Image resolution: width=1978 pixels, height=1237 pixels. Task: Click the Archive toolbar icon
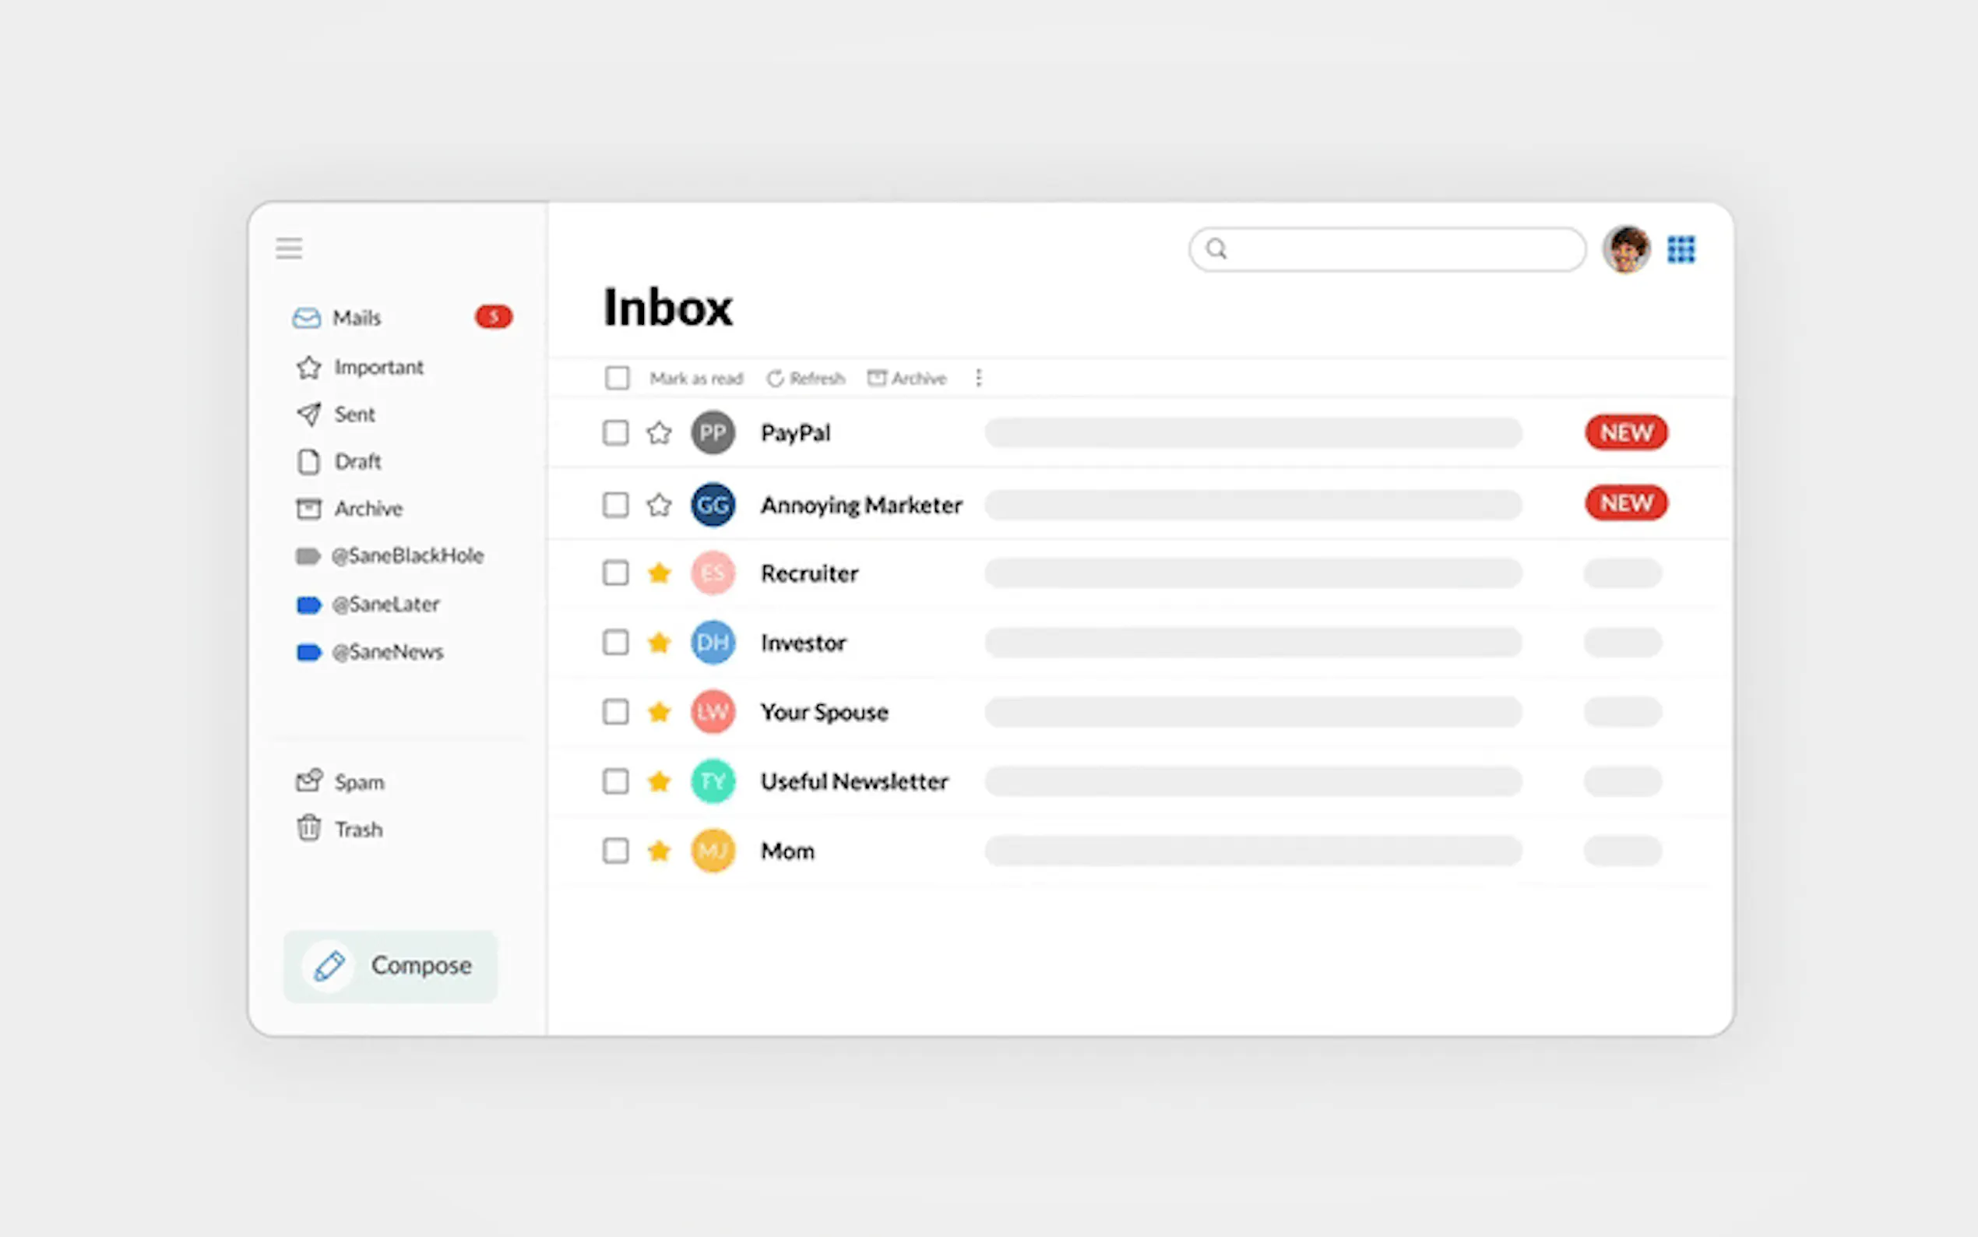pos(877,378)
